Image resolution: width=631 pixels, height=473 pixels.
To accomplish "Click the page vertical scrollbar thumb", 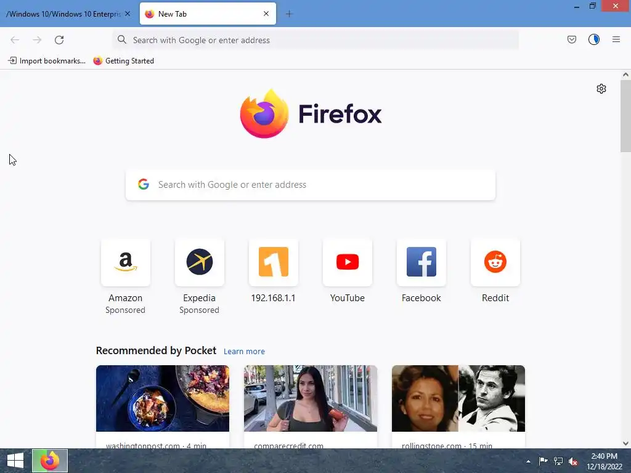I will click(x=625, y=116).
